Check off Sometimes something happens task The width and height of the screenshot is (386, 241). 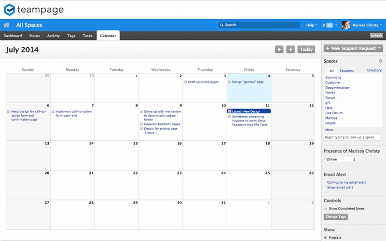click(x=229, y=117)
